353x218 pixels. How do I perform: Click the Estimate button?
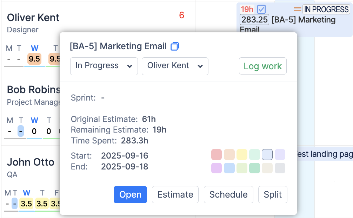coord(175,194)
